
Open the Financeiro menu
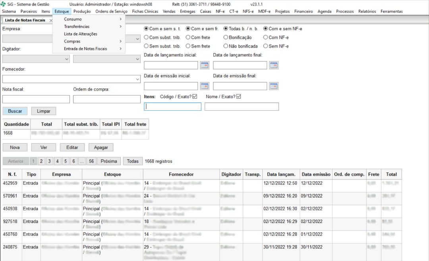point(303,12)
